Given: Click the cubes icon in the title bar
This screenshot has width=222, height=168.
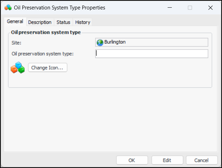Looking at the screenshot, I should [8, 7].
